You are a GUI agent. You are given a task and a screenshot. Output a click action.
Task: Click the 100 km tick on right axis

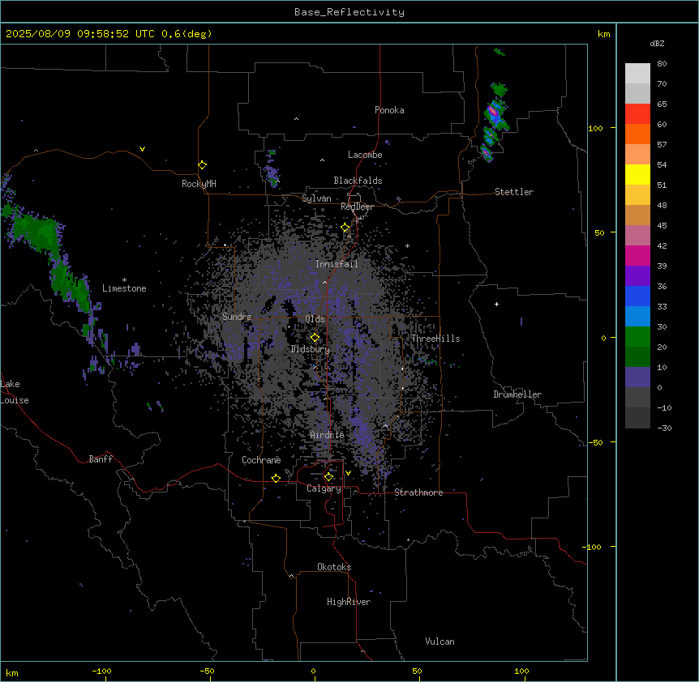[x=595, y=128]
